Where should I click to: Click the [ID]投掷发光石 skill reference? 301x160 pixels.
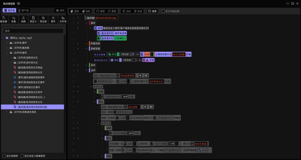[173, 150]
